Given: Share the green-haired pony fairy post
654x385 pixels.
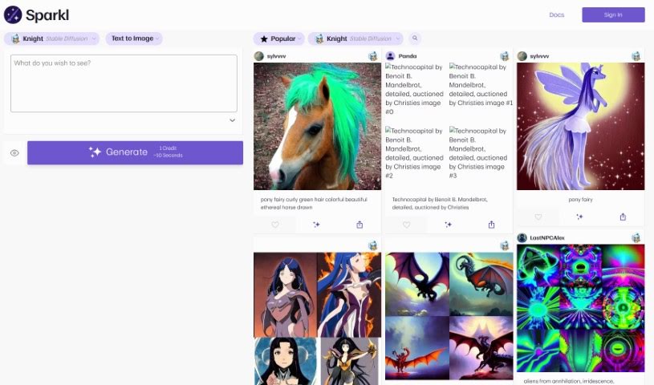Looking at the screenshot, I should [x=359, y=225].
